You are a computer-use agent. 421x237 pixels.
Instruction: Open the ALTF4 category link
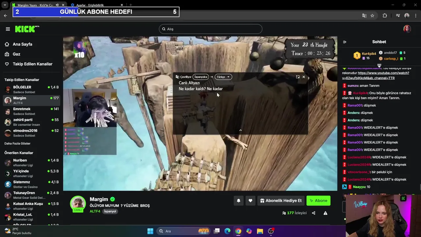95,211
